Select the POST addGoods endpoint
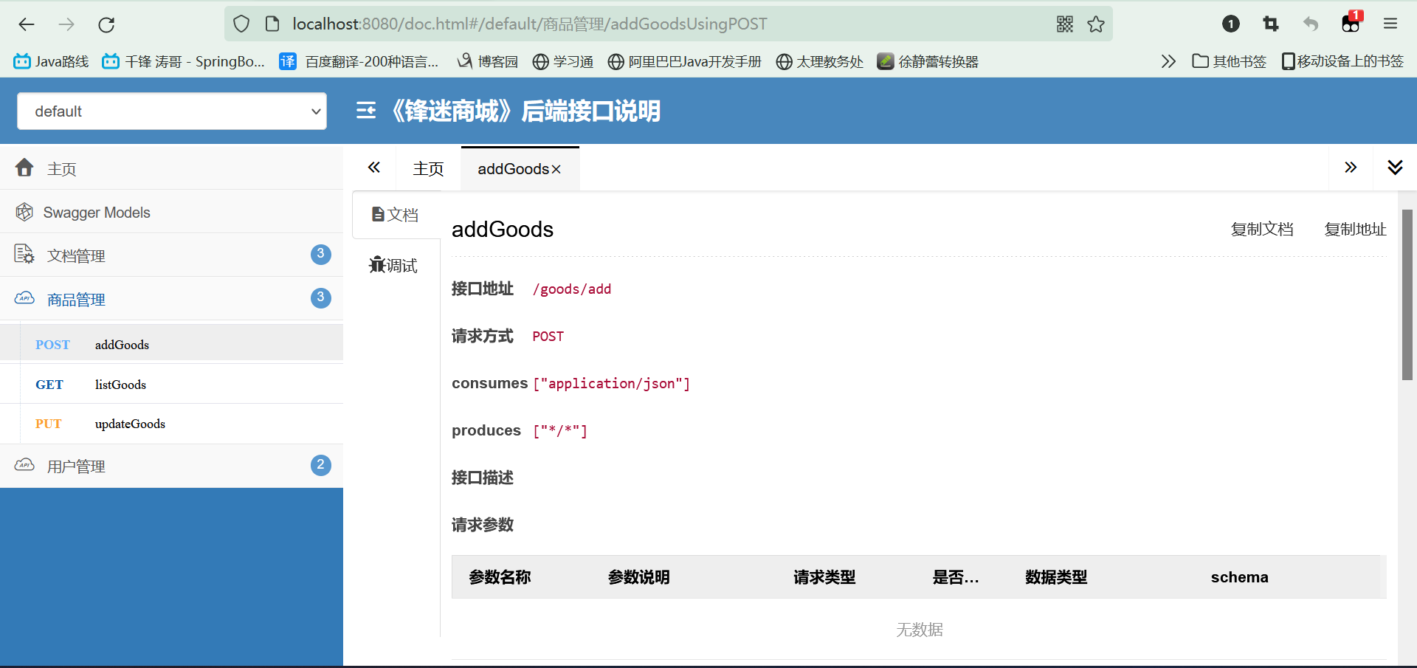1417x668 pixels. pyautogui.click(x=171, y=344)
